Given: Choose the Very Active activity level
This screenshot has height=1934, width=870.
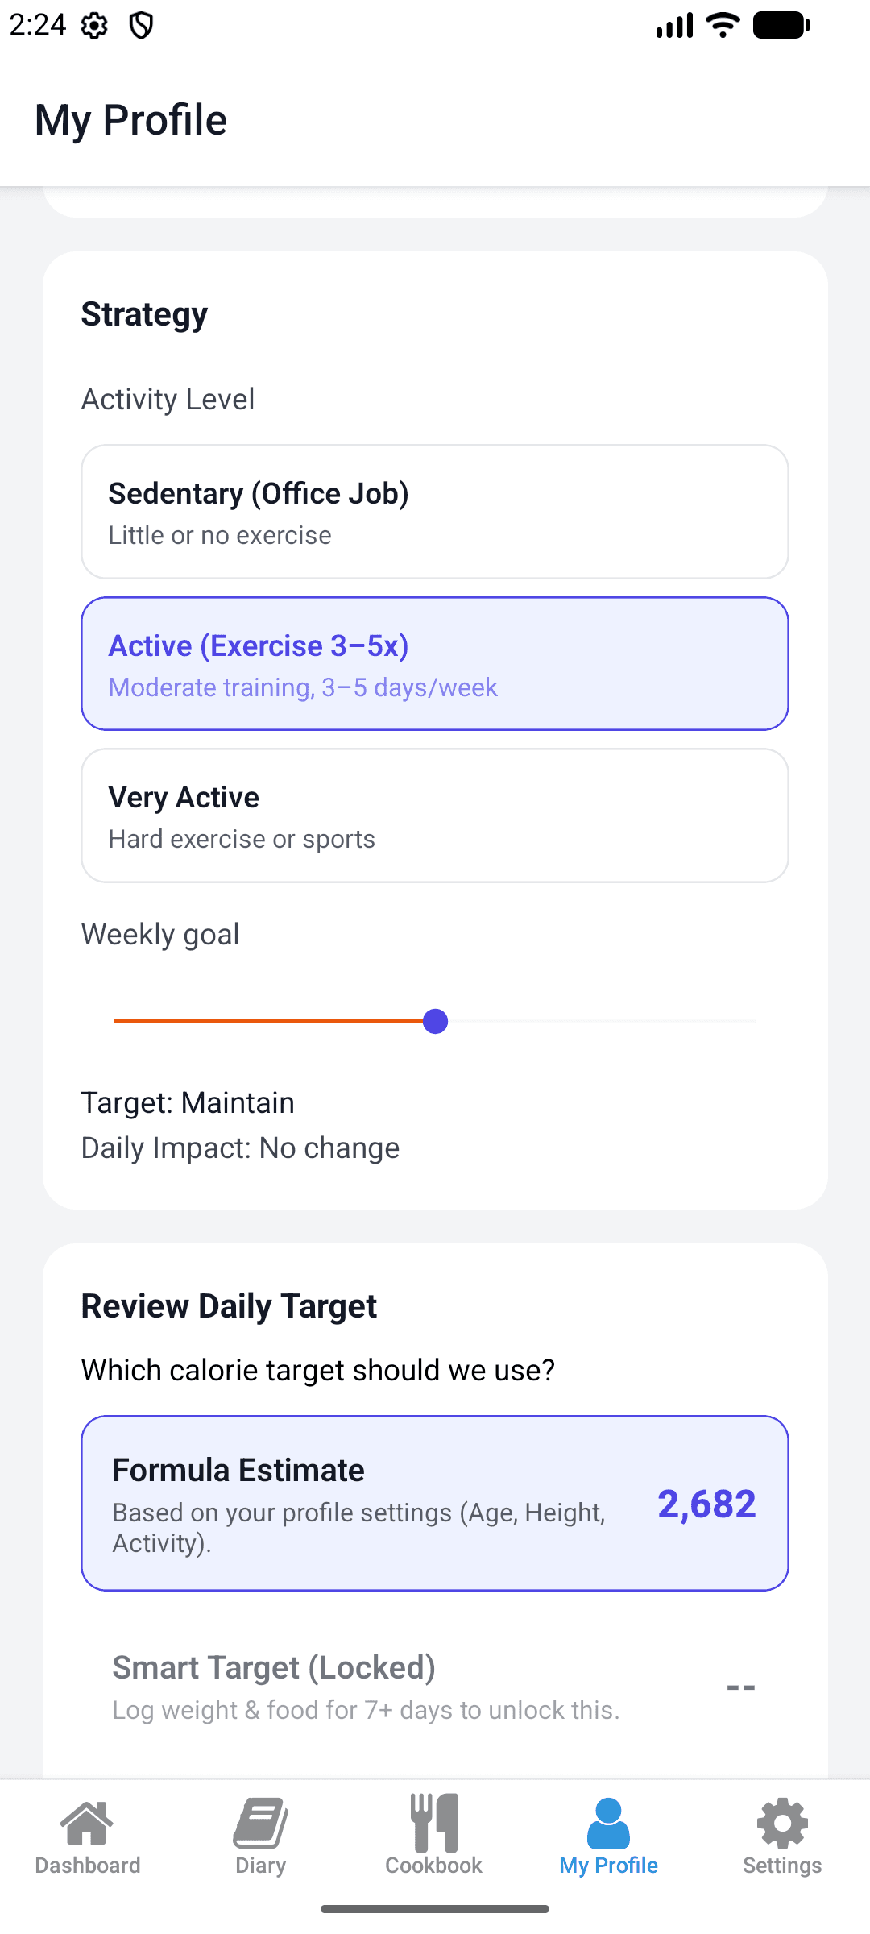Looking at the screenshot, I should click(x=435, y=816).
